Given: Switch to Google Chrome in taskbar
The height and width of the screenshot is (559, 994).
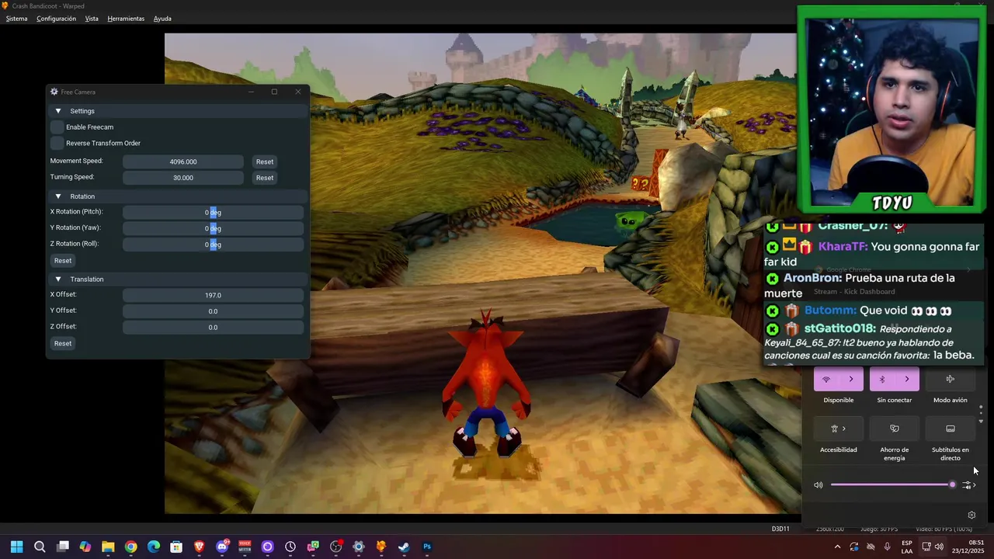Looking at the screenshot, I should [130, 547].
